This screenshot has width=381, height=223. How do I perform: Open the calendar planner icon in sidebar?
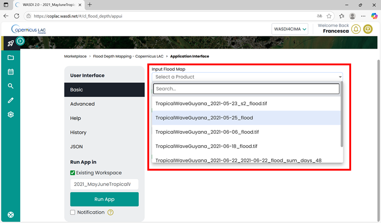point(10,72)
